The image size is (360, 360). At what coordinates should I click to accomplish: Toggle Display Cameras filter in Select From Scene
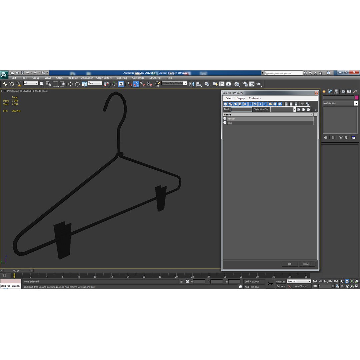tap(240, 104)
